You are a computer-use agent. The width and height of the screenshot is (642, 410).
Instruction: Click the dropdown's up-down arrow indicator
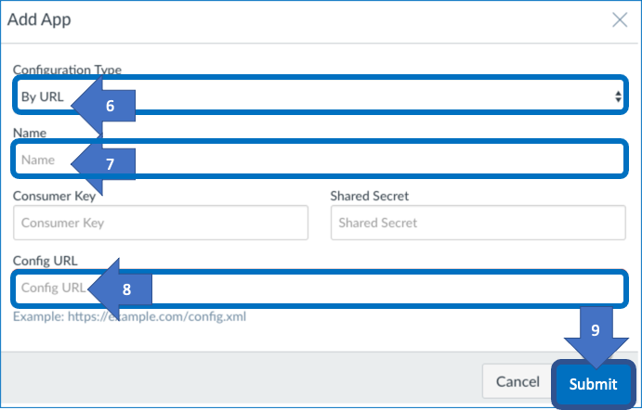(x=618, y=96)
